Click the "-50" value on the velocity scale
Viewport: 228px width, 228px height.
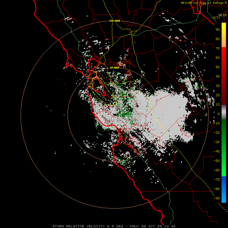click(x=217, y=161)
